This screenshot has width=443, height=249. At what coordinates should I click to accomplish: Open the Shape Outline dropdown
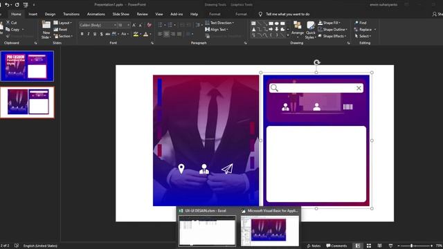pos(332,29)
